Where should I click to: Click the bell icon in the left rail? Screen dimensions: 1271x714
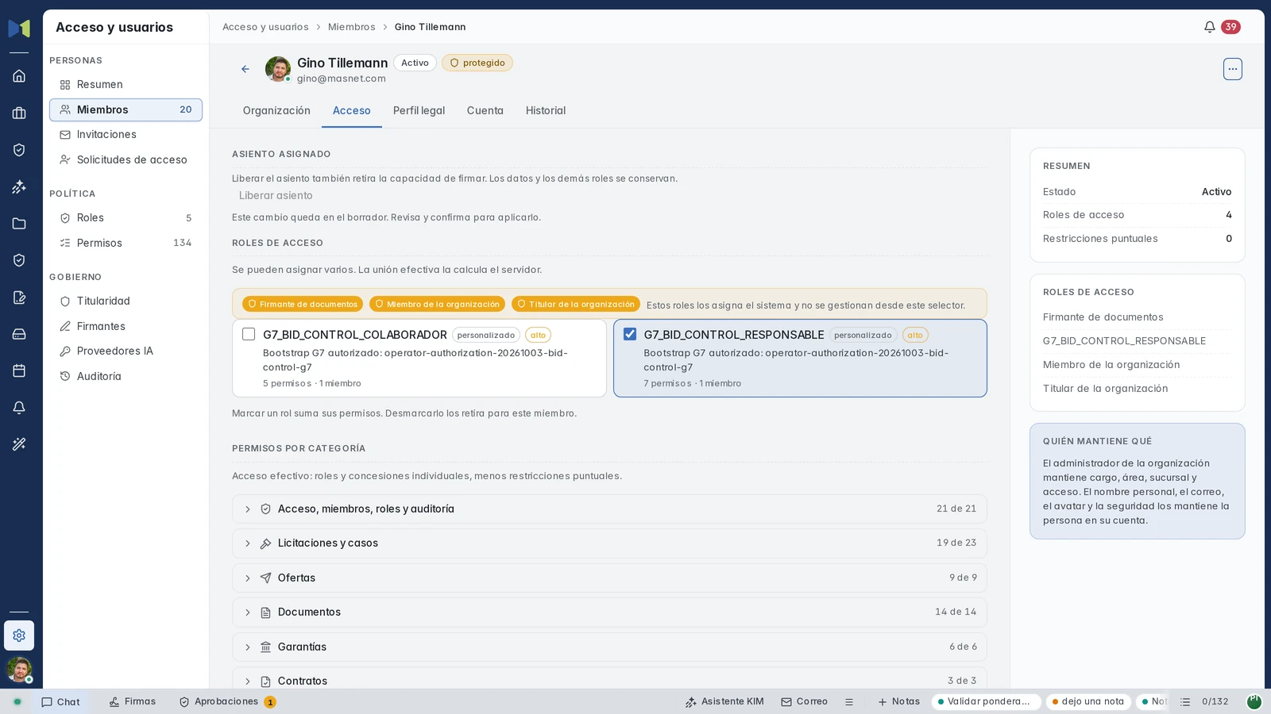pos(19,408)
